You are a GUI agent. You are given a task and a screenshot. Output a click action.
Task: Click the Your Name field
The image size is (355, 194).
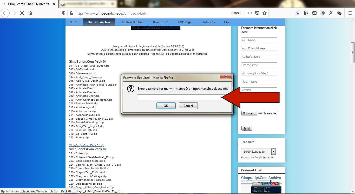[x=259, y=40]
